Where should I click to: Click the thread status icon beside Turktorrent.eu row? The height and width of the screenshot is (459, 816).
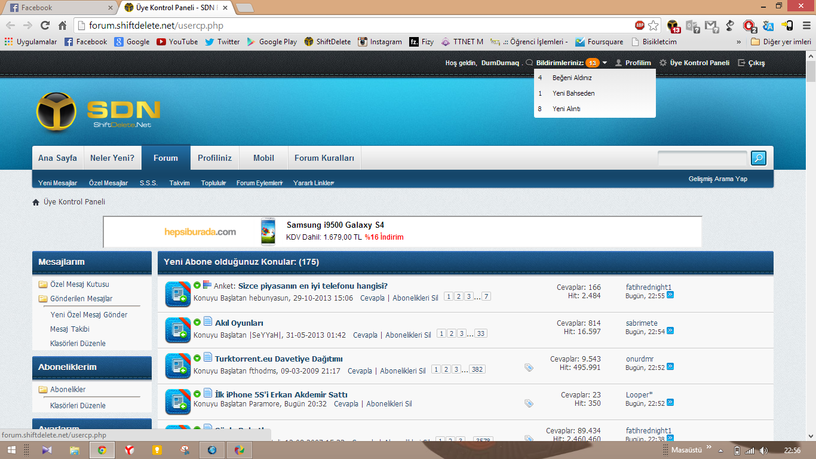click(177, 366)
